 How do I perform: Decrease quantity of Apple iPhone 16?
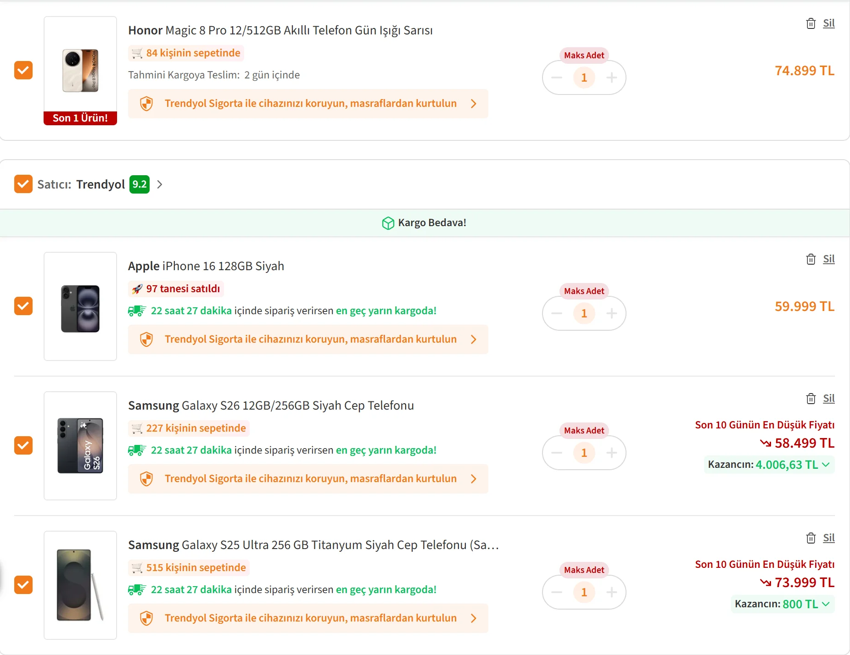pyautogui.click(x=557, y=313)
